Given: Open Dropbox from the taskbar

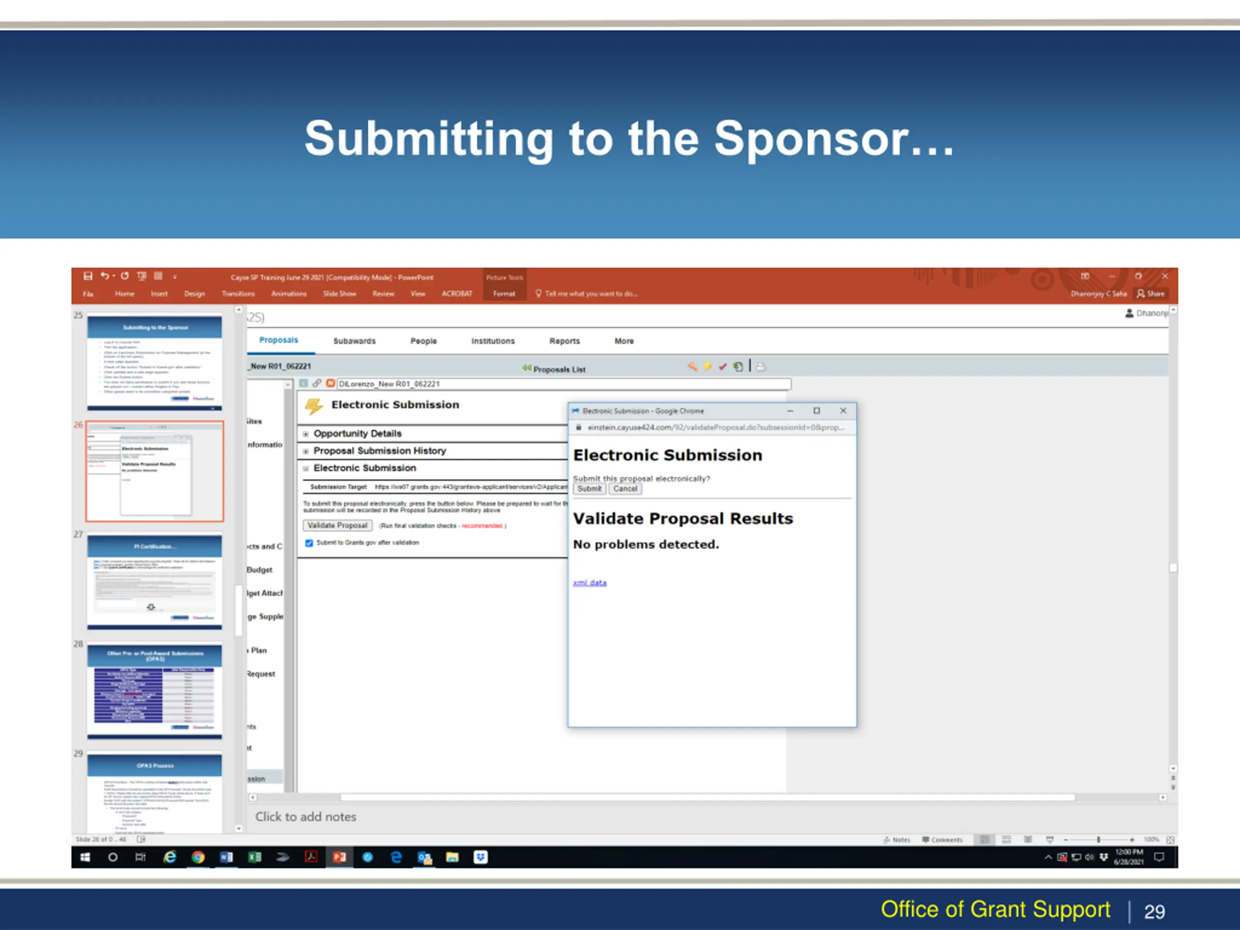Looking at the screenshot, I should [x=480, y=857].
